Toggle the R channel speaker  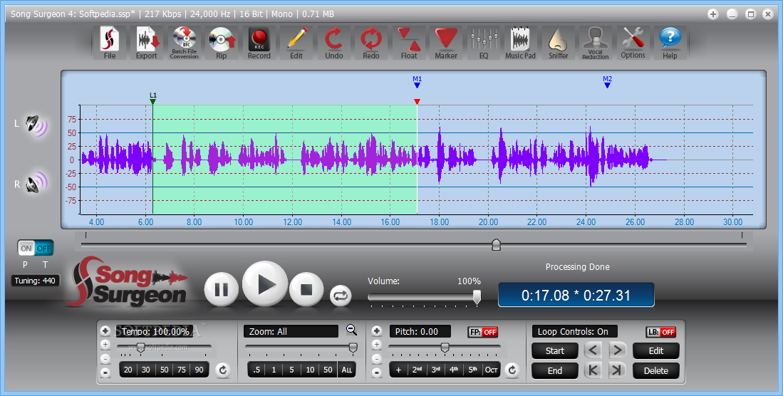click(36, 183)
